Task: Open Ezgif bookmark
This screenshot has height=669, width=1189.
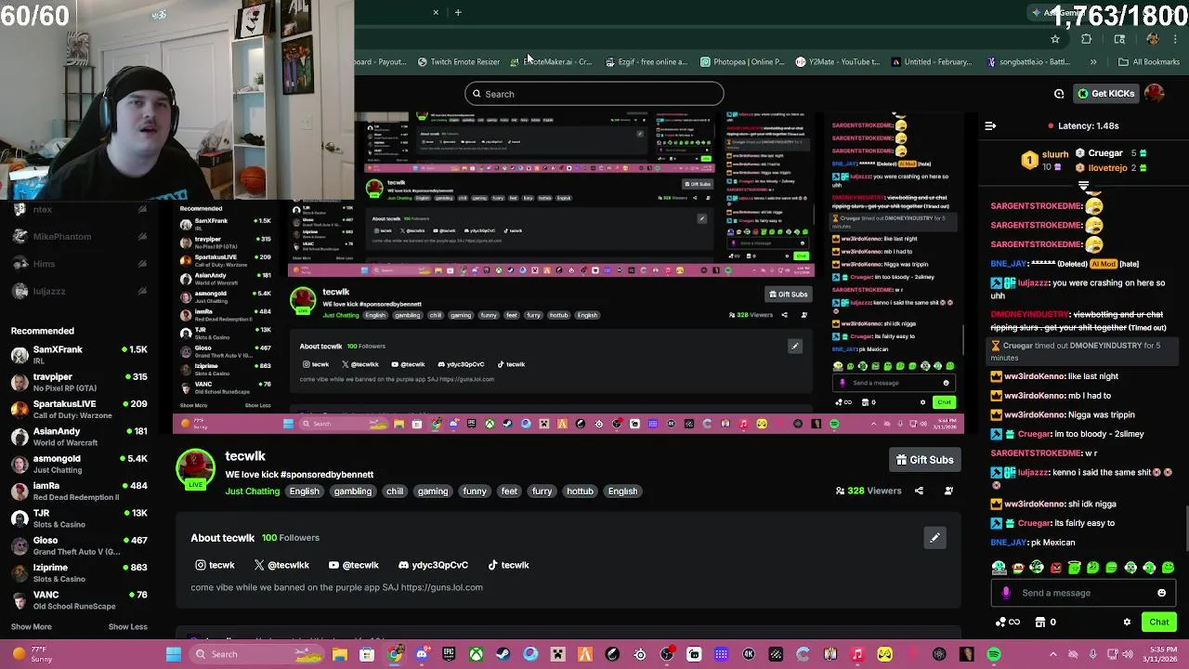Action: (x=647, y=62)
